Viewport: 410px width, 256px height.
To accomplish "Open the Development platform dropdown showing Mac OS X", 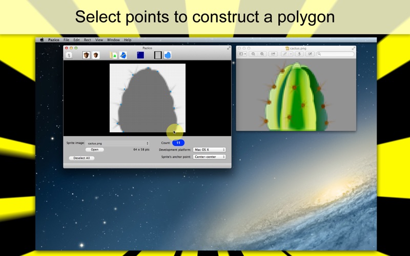I will (x=209, y=150).
